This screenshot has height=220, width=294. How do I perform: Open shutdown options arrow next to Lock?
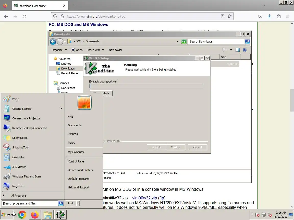(78, 203)
